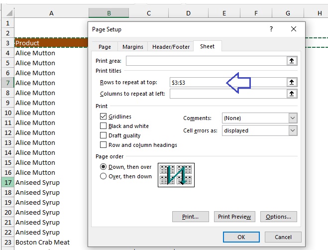The width and height of the screenshot is (328, 250).
Task: Collapse dialog for Print area range
Action: 292,61
